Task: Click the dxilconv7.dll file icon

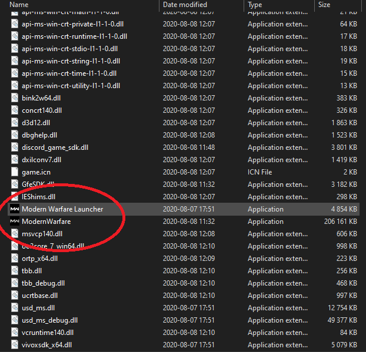Action: click(x=15, y=160)
